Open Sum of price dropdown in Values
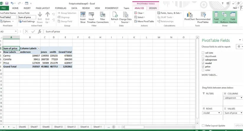This screenshot has height=131, width=244. click(241, 113)
